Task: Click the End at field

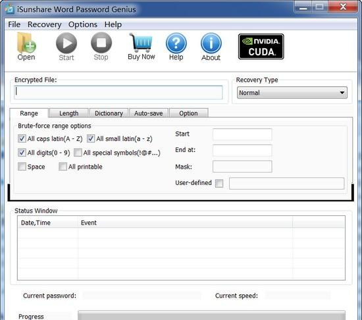Action: tap(242, 151)
